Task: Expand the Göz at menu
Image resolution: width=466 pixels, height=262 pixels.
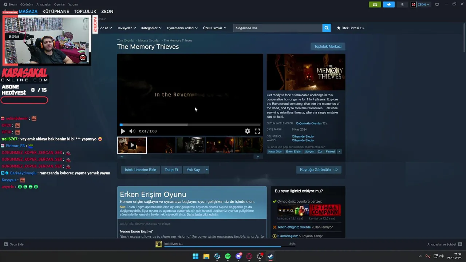Action: [105, 28]
